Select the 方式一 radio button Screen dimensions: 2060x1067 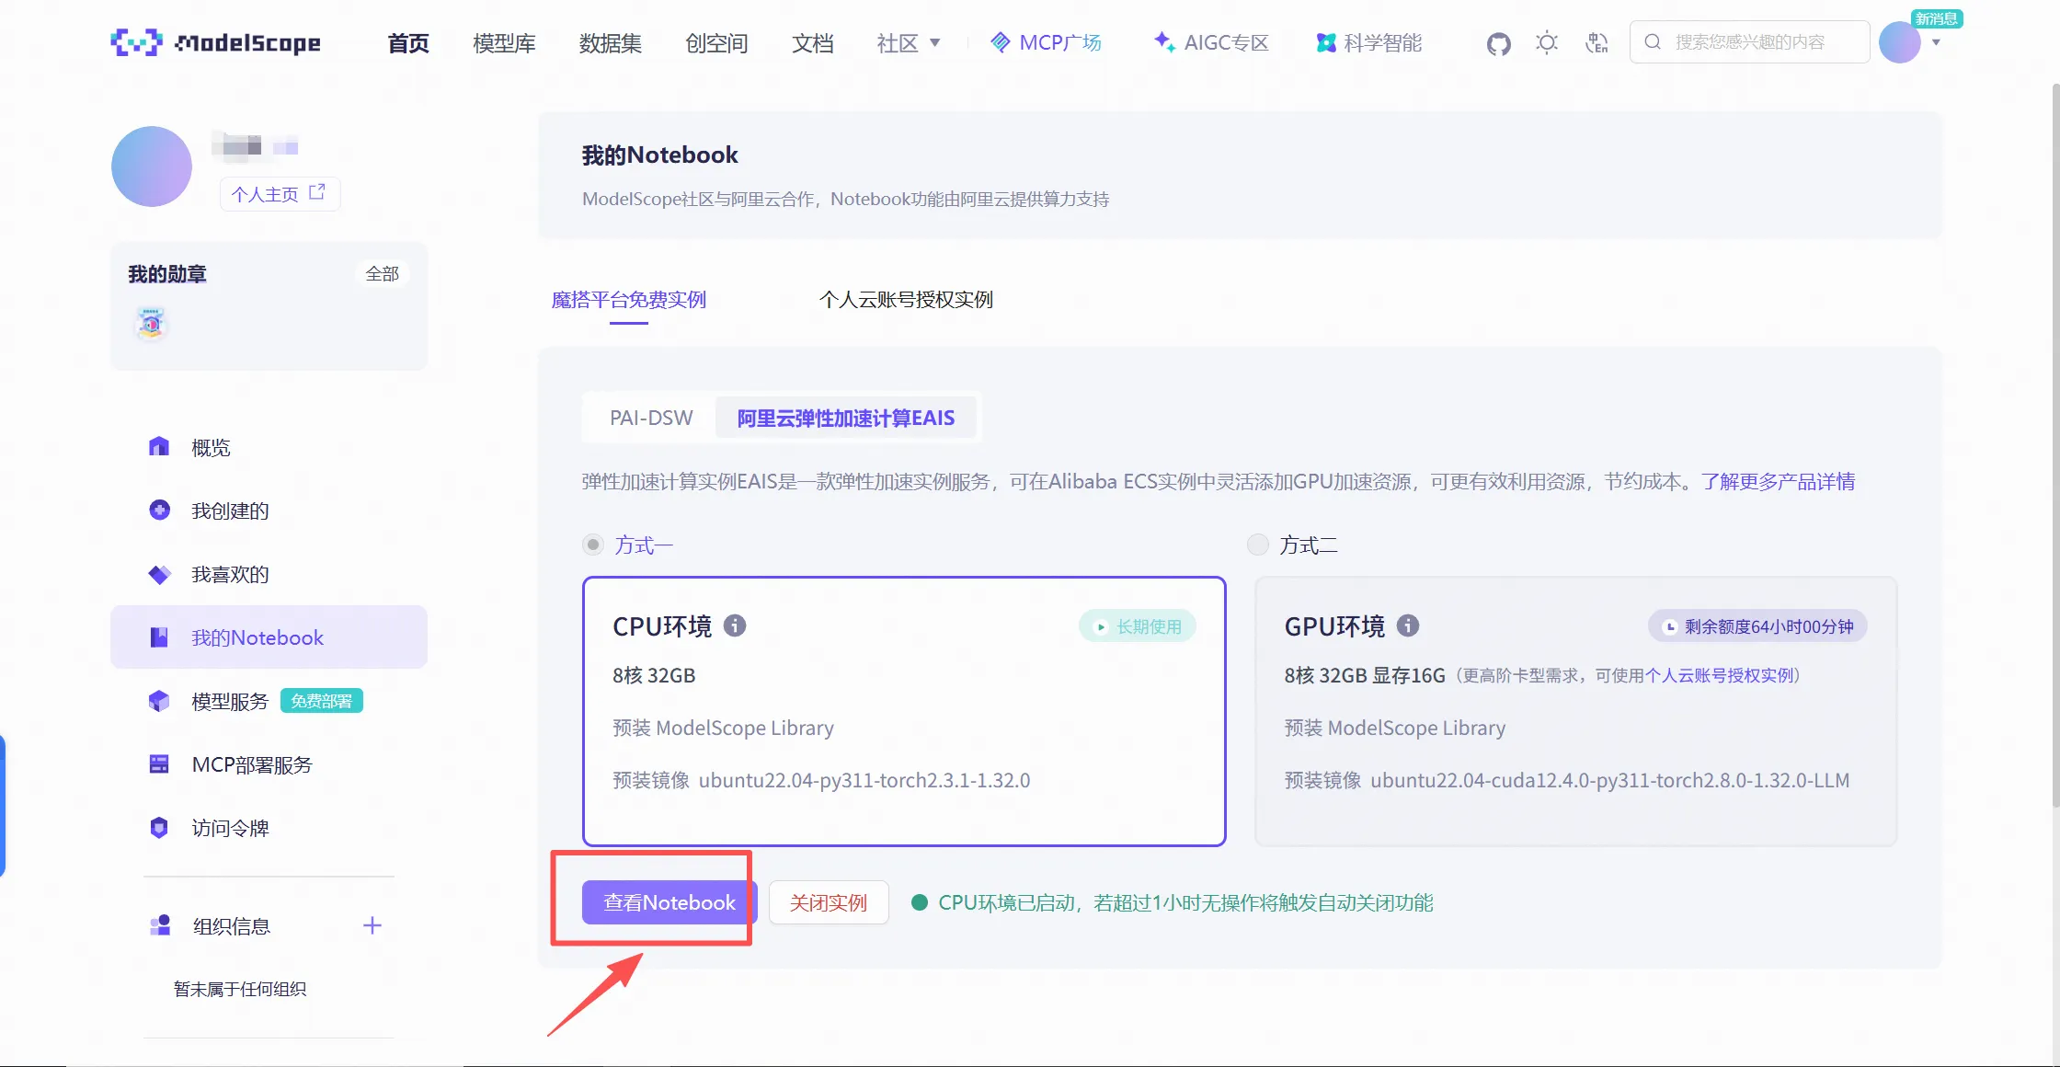click(x=593, y=545)
